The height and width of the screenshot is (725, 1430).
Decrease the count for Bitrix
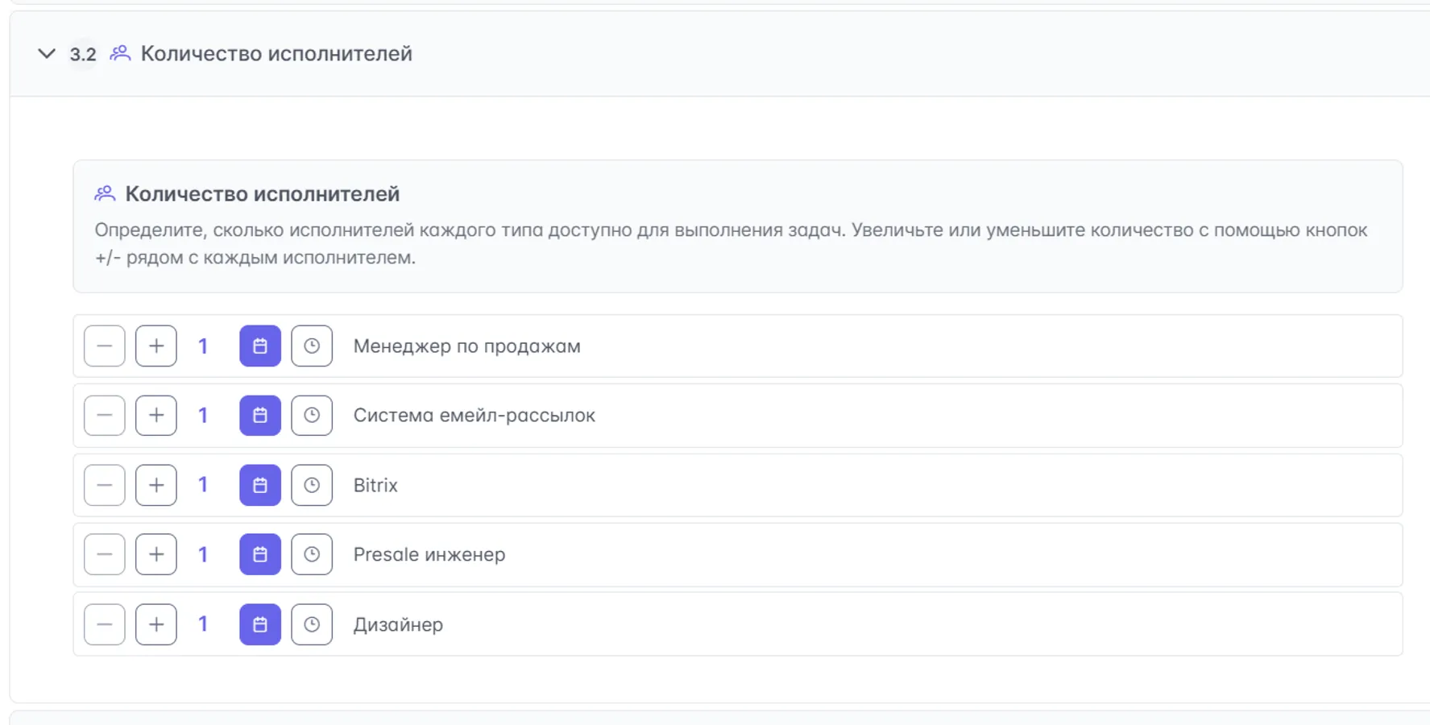click(x=104, y=485)
